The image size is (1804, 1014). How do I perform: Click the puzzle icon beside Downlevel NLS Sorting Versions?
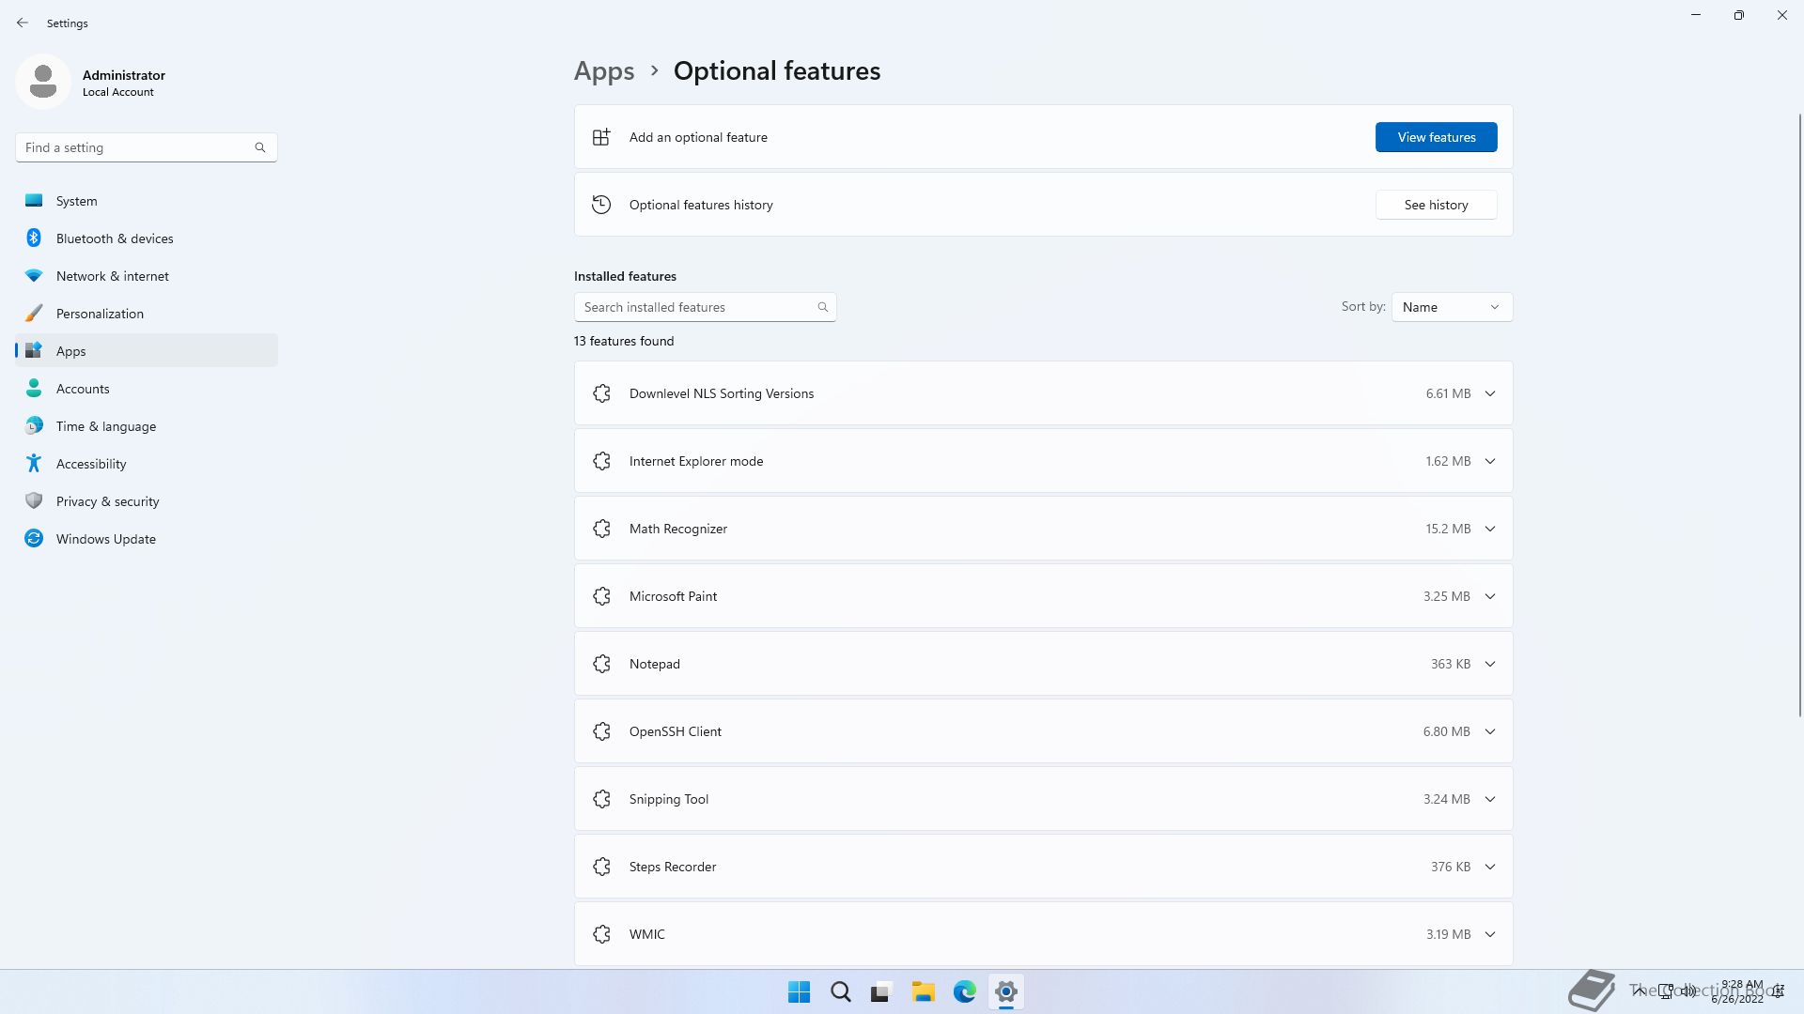pos(602,393)
